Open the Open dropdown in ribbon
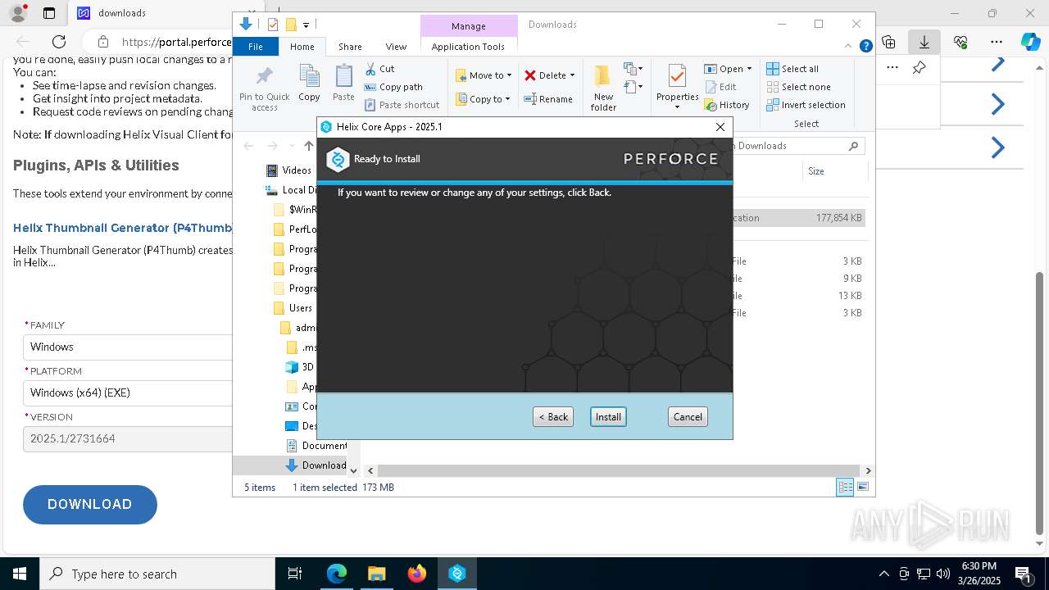 (728, 69)
